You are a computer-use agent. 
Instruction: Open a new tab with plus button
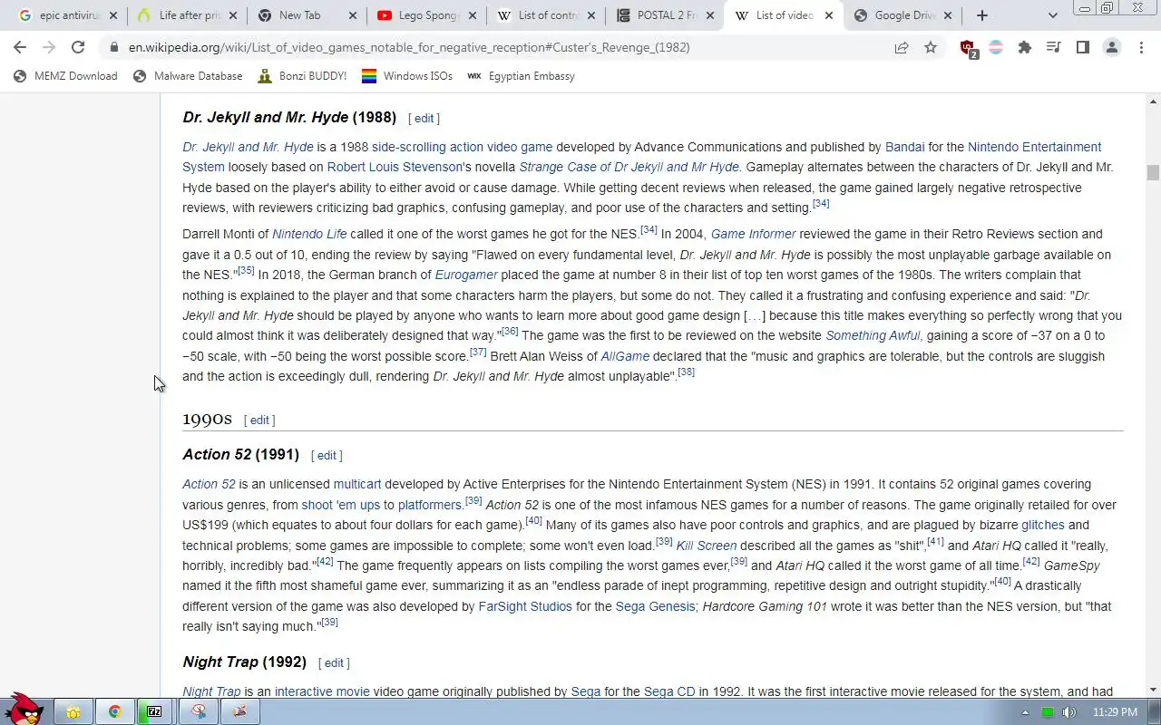click(x=982, y=15)
